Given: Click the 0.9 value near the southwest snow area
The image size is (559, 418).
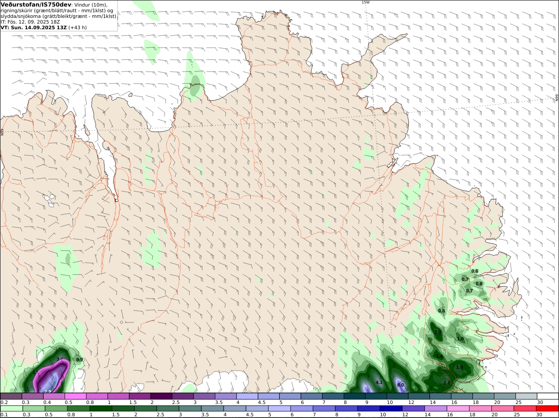Looking at the screenshot, I should pyautogui.click(x=79, y=360).
